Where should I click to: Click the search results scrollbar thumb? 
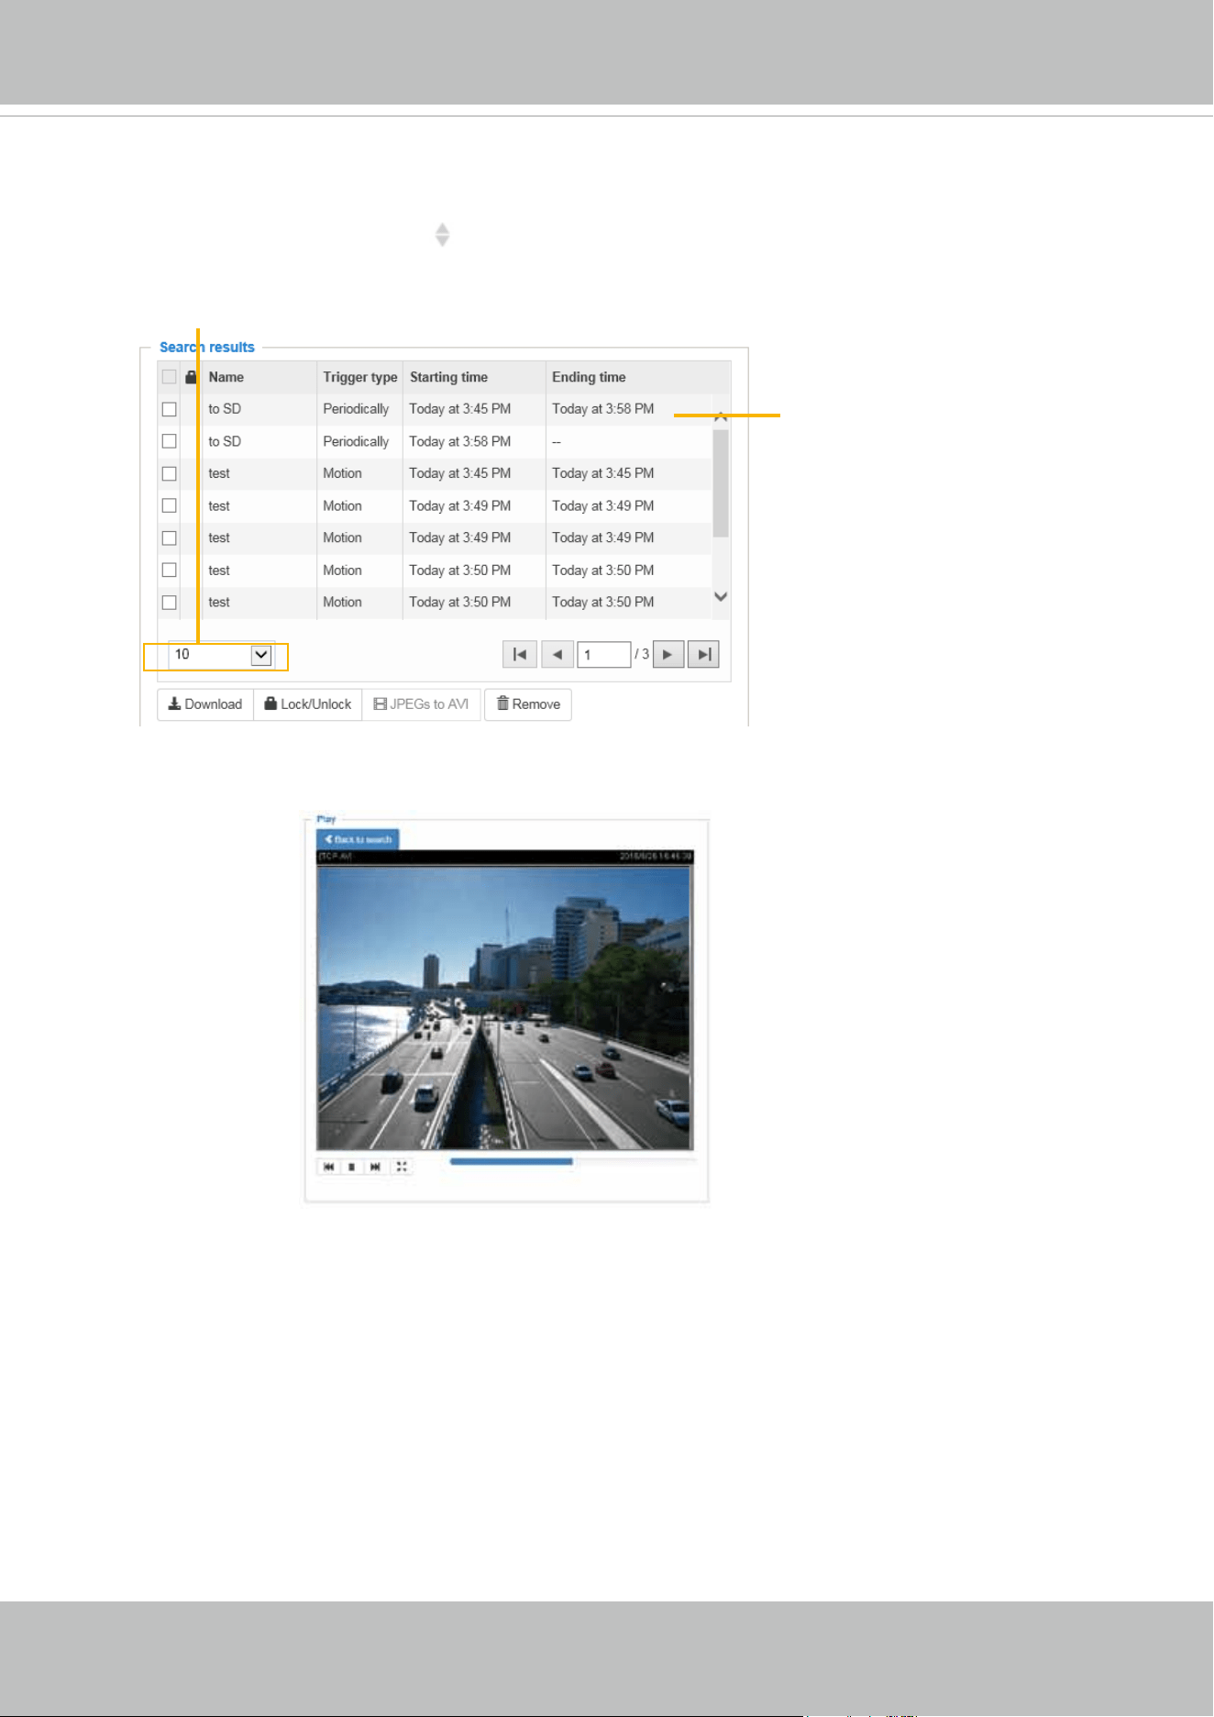pyautogui.click(x=721, y=483)
